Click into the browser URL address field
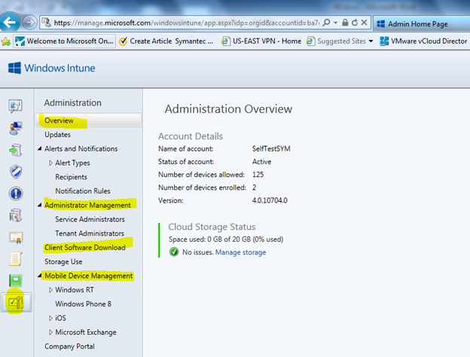 (186, 23)
